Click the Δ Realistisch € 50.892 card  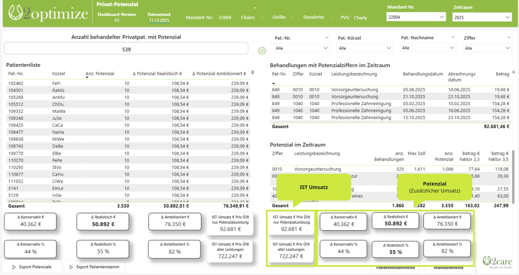(x=103, y=222)
